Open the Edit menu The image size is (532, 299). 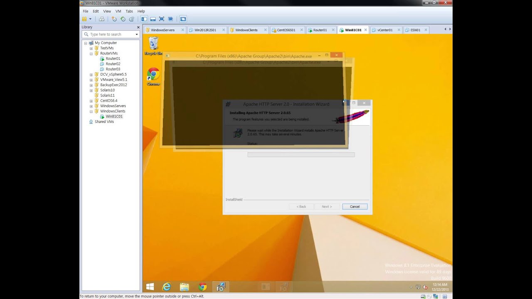tap(96, 11)
